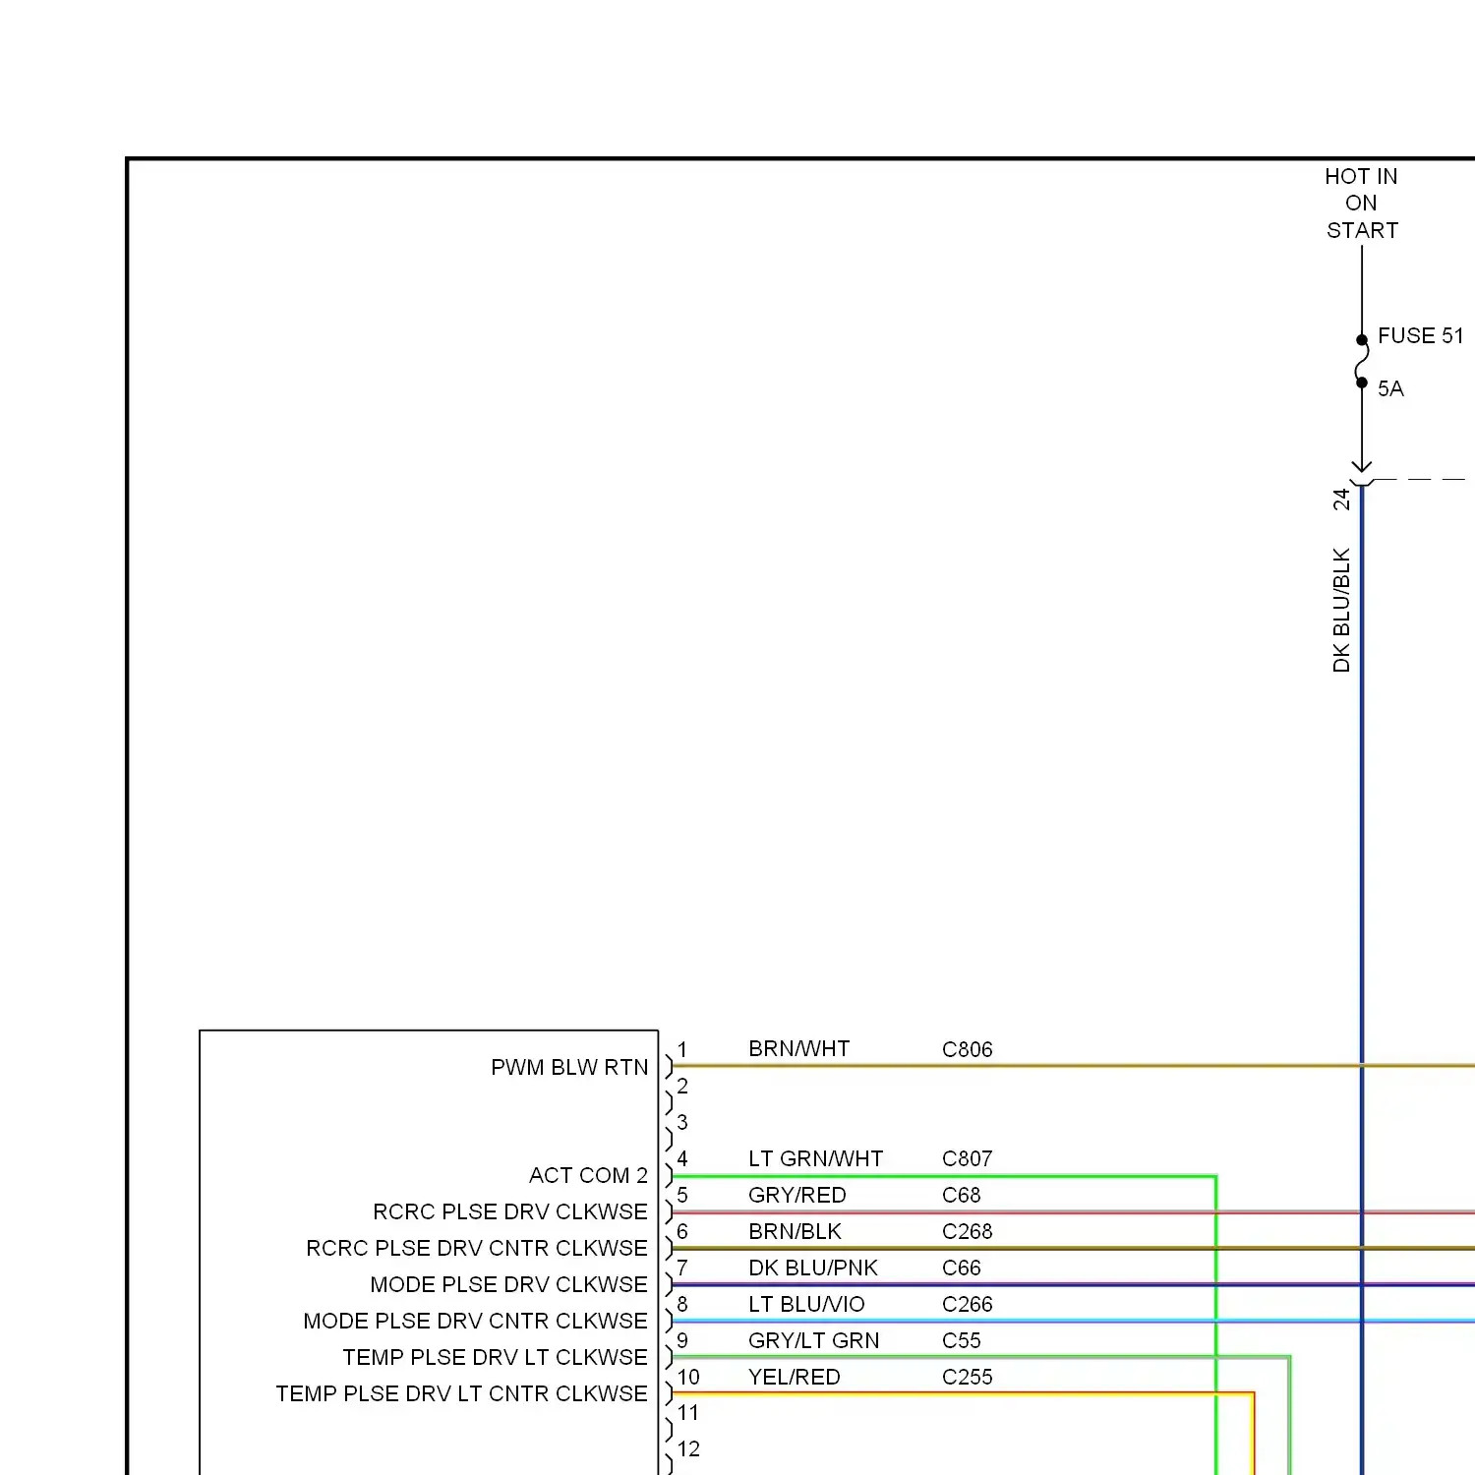Select the GRY/LT GRN wire color label
1475x1475 pixels.
coord(813,1341)
